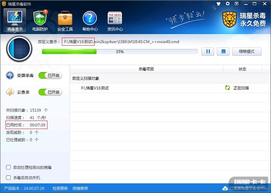Click the lion icon in title bar
The image size is (271, 193).
click(4, 4)
